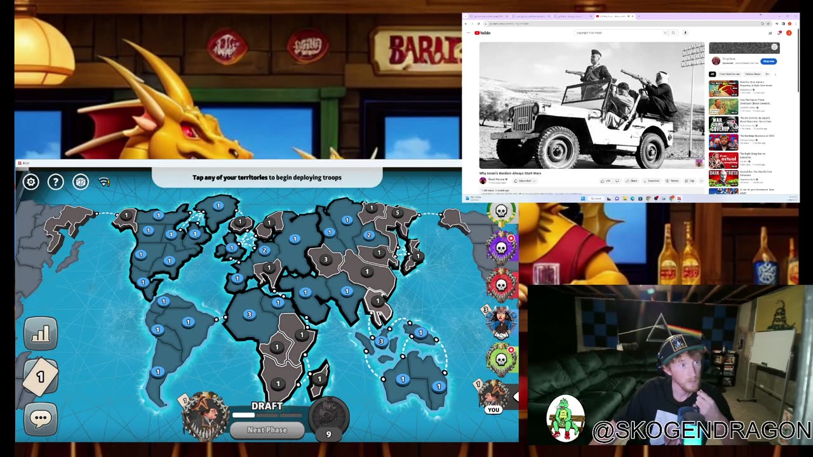The height and width of the screenshot is (457, 813).
Task: Click Thanks under the YouTube video
Action: coord(673,181)
